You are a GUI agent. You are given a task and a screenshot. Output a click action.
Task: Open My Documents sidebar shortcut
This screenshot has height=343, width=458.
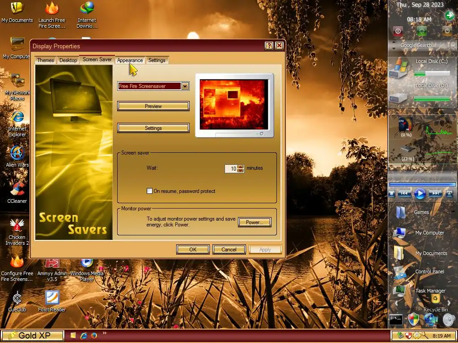(x=420, y=253)
